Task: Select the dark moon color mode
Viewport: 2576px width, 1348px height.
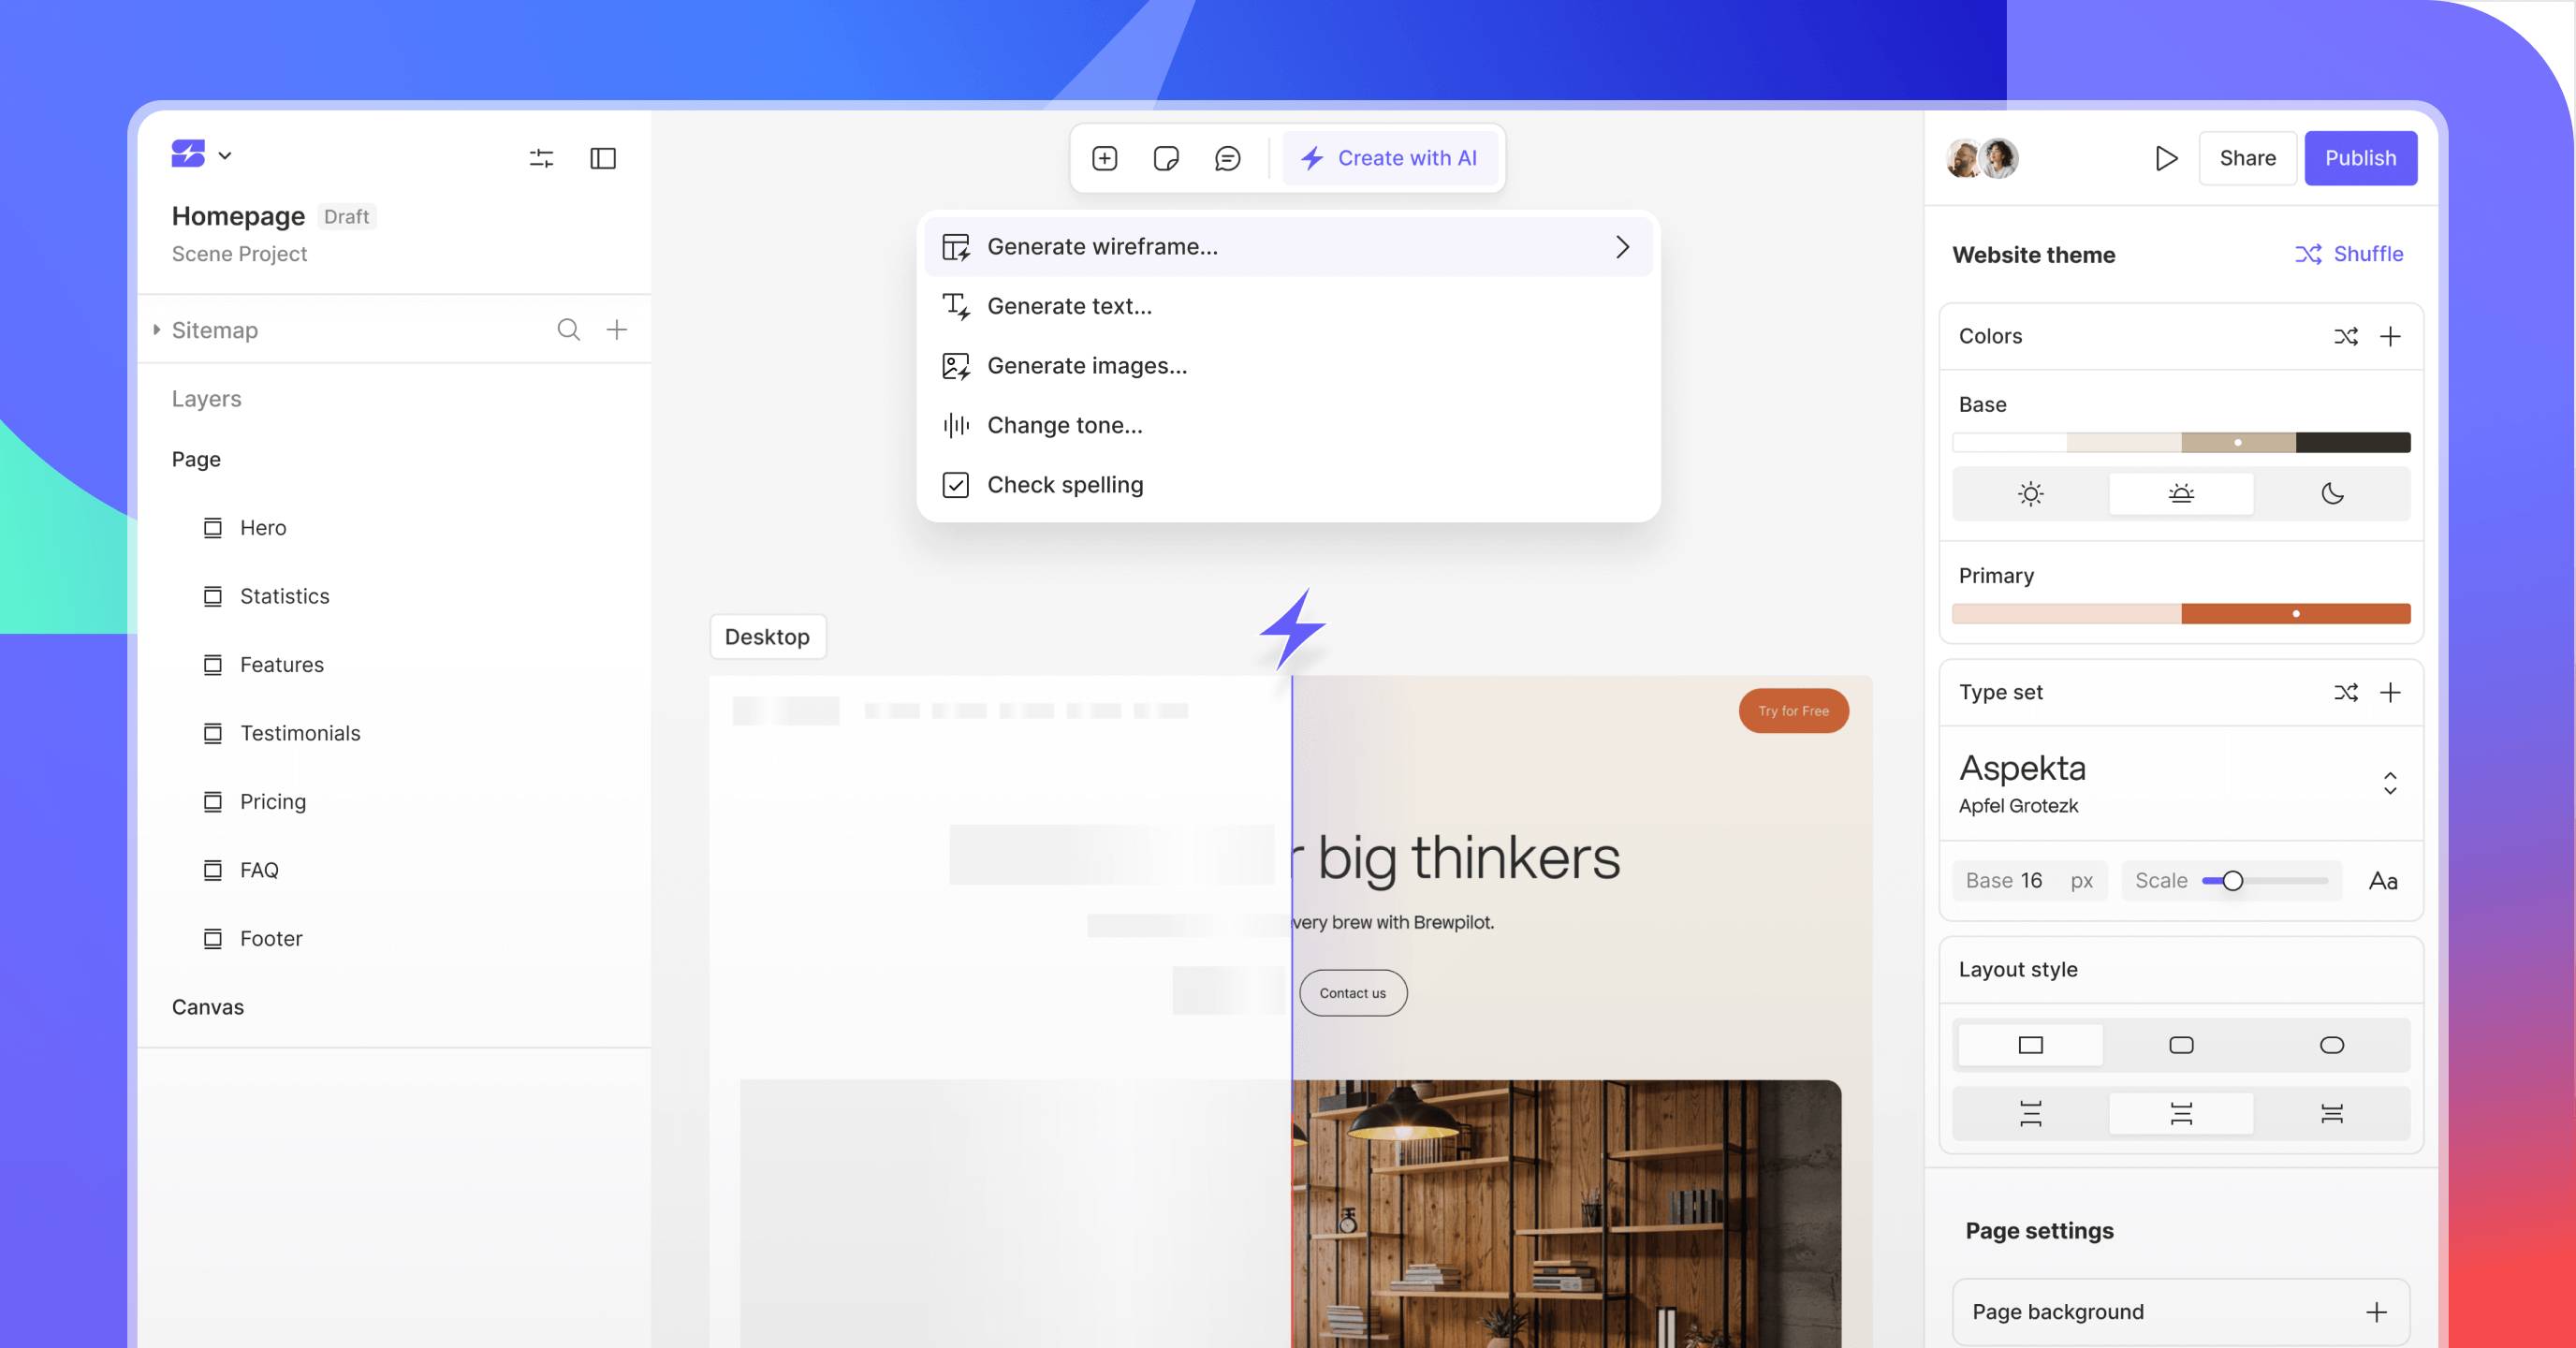Action: (2332, 493)
